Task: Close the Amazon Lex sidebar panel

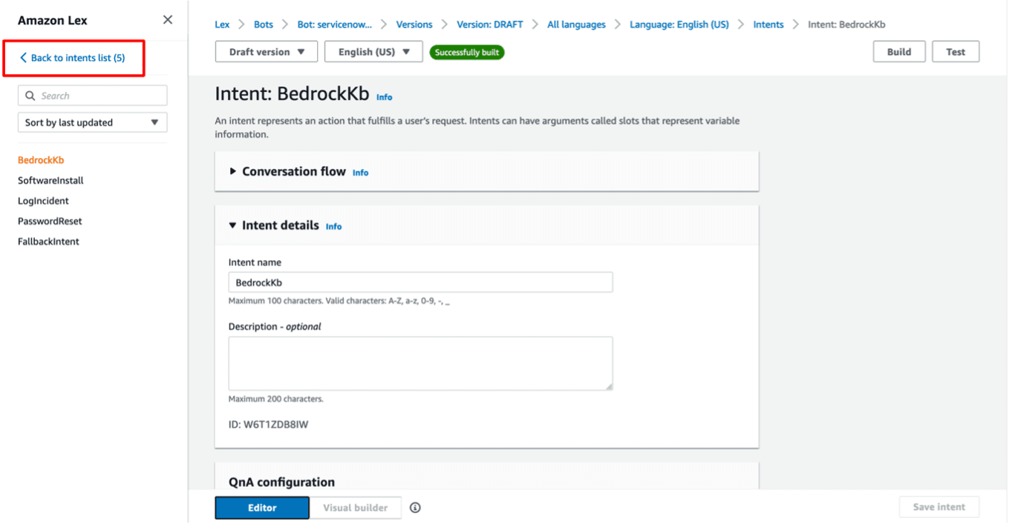Action: click(x=168, y=20)
